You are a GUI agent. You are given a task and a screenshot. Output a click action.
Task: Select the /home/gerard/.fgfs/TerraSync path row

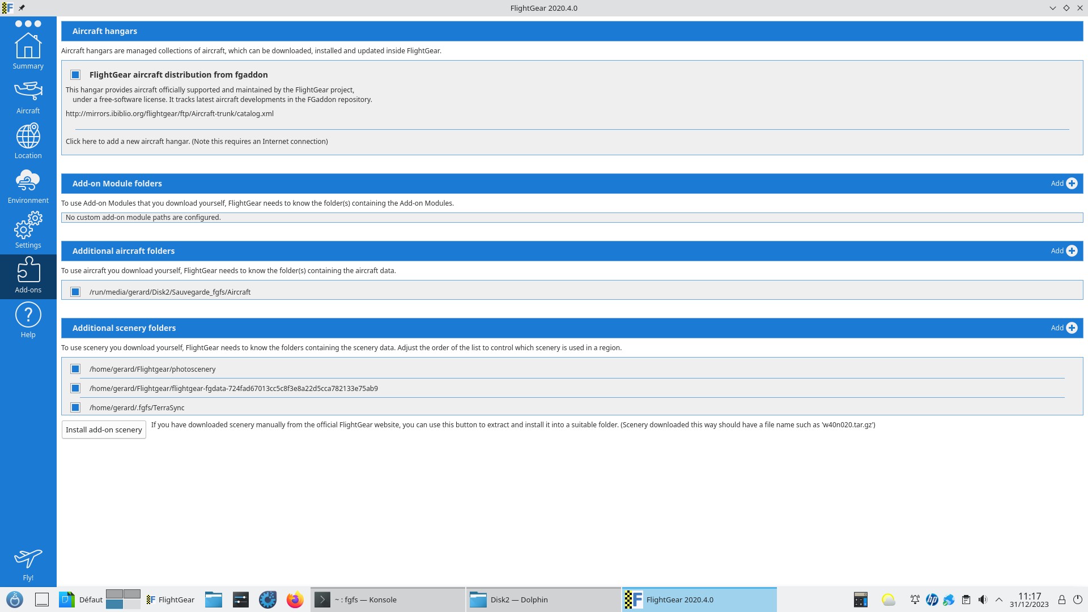572,407
